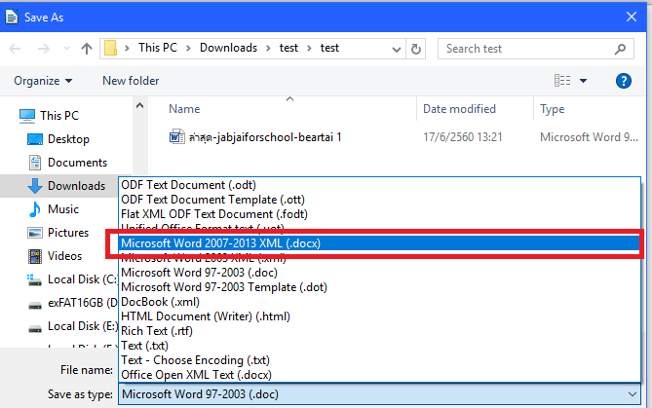Viewport: 652px width, 408px height.
Task: Choose Text - Choose Encoding (.txt)
Action: coord(379,360)
